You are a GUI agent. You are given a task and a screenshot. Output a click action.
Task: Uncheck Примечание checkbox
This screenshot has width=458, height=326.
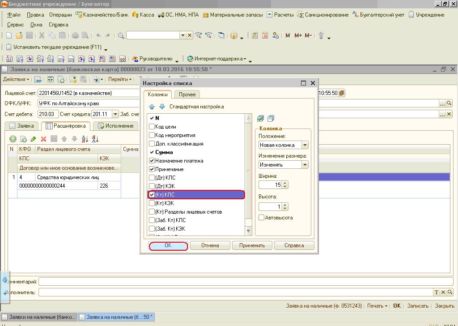pyautogui.click(x=152, y=169)
